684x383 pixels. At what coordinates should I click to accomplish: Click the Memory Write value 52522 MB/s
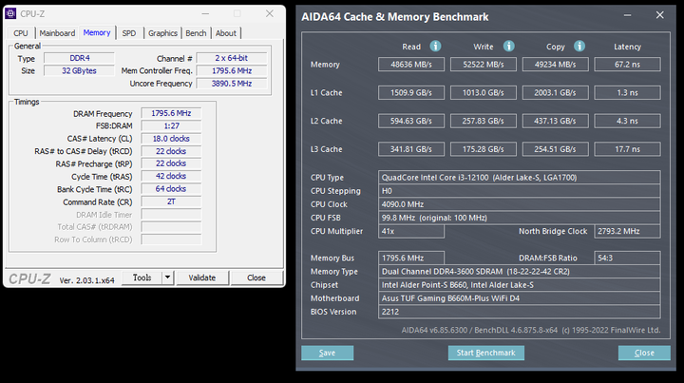point(484,64)
